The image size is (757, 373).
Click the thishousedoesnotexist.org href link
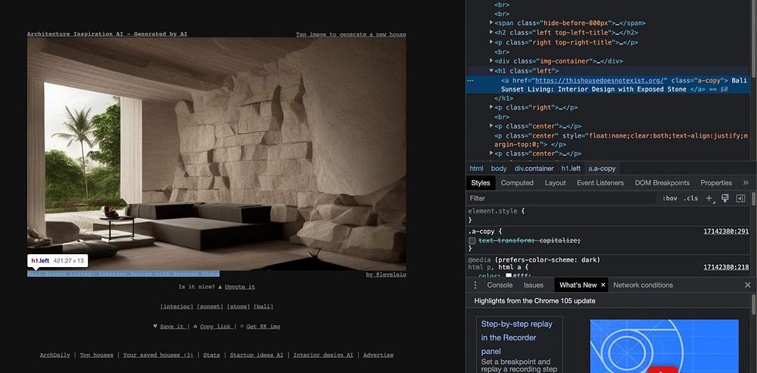click(600, 81)
